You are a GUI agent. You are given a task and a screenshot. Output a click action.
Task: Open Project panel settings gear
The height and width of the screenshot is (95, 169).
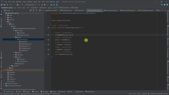[x=40, y=11]
